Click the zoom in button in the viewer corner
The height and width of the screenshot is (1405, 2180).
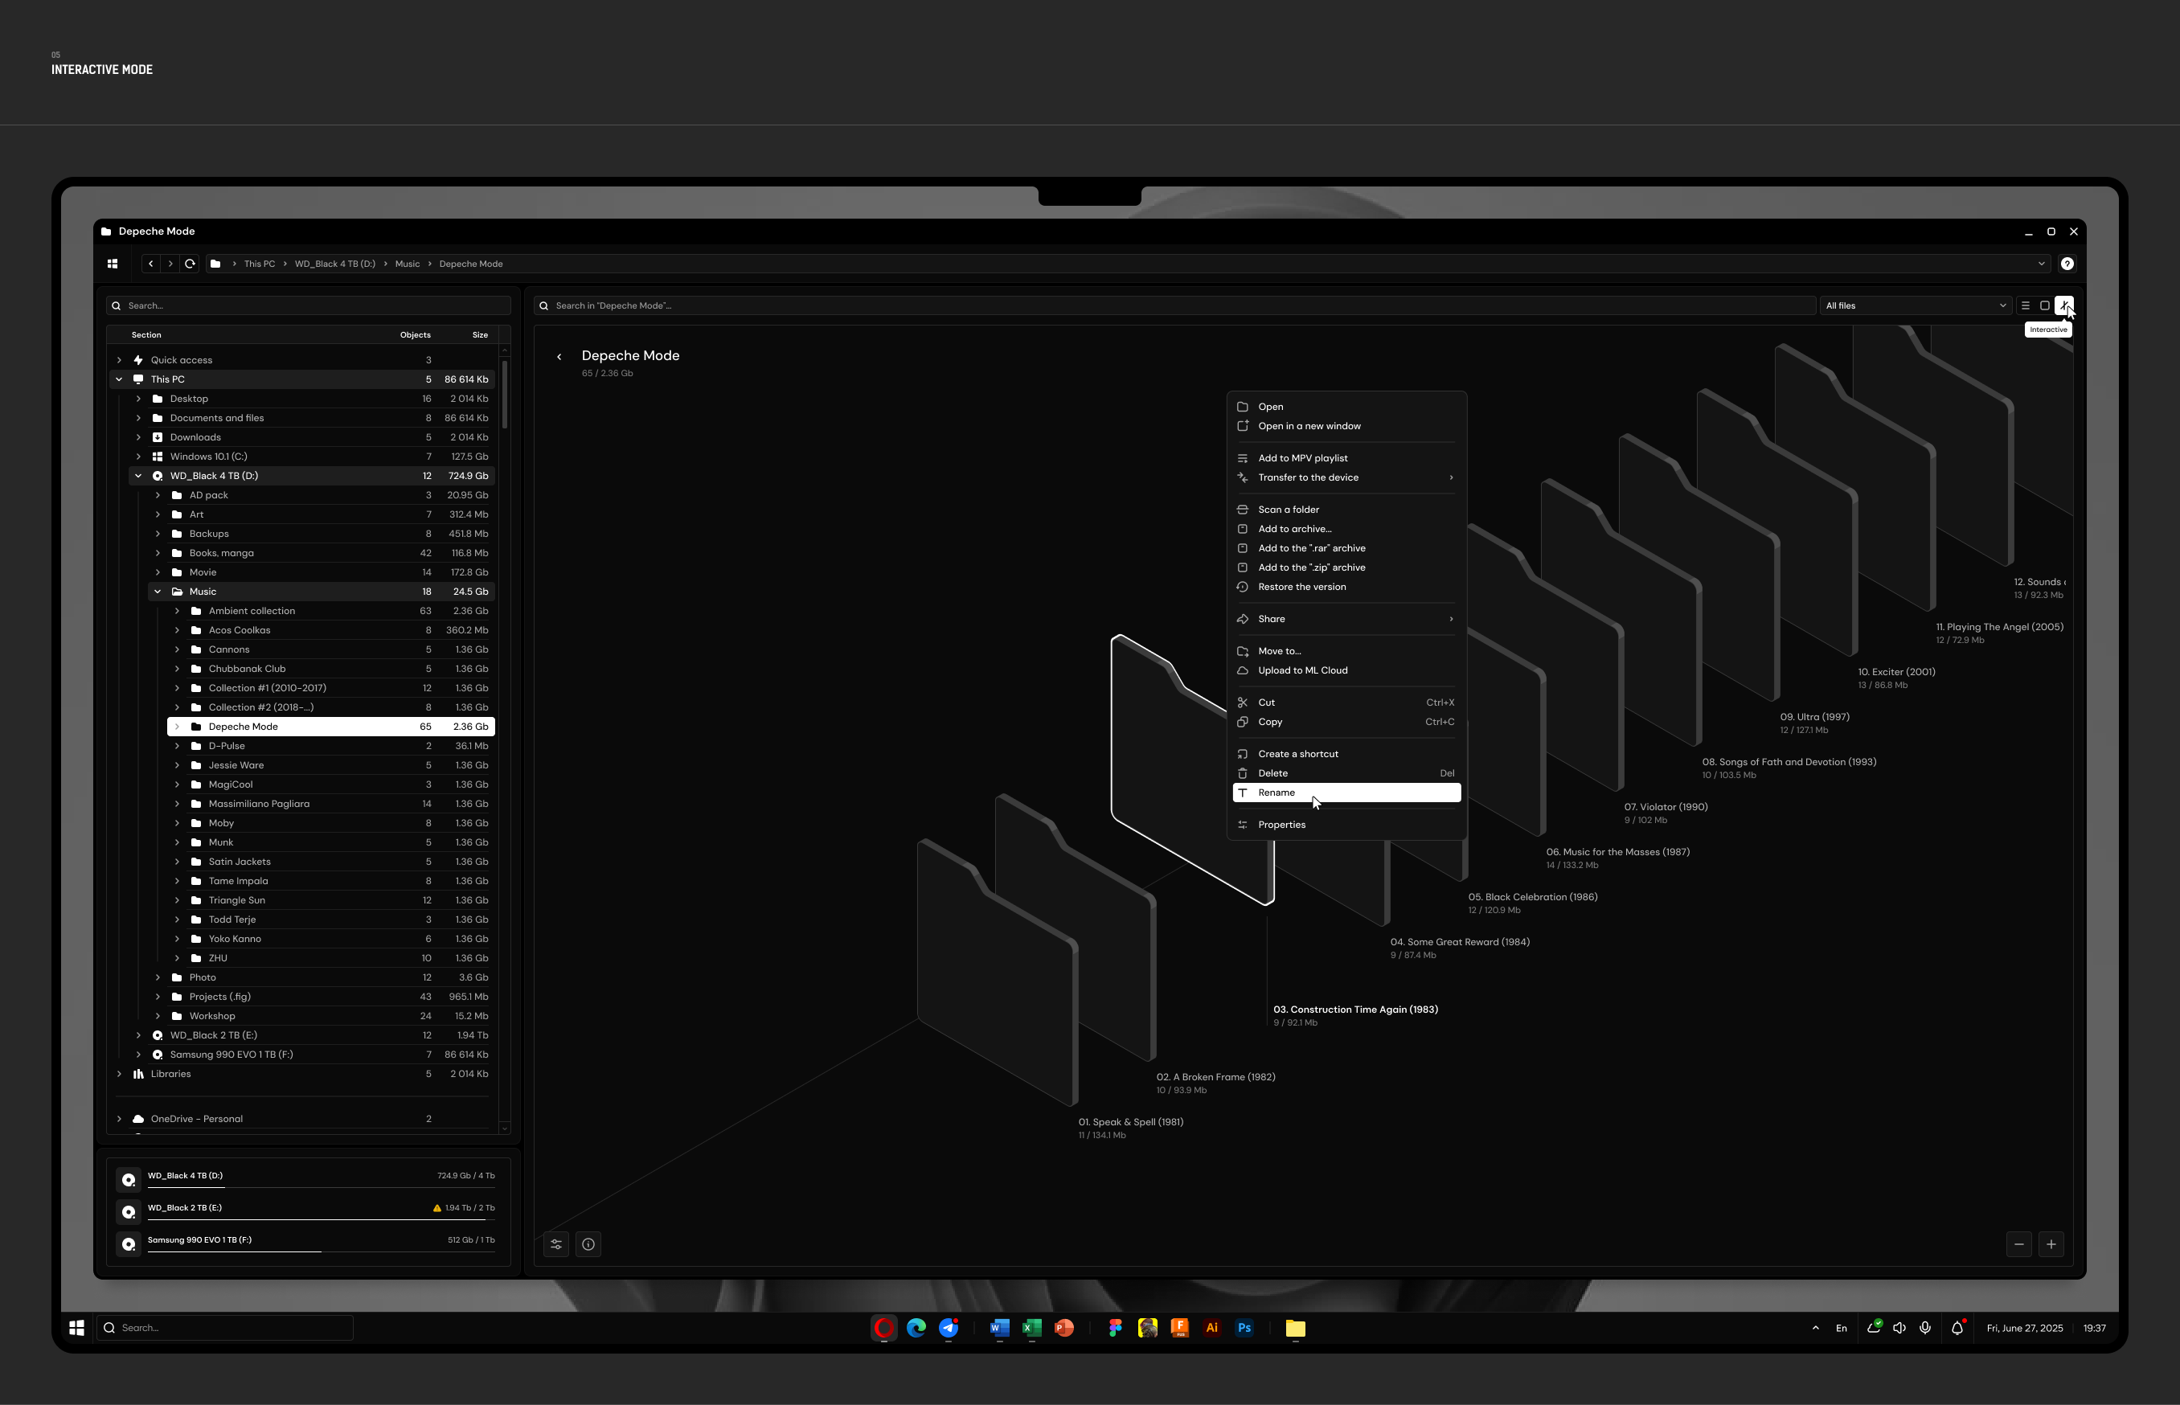[x=2051, y=1243]
